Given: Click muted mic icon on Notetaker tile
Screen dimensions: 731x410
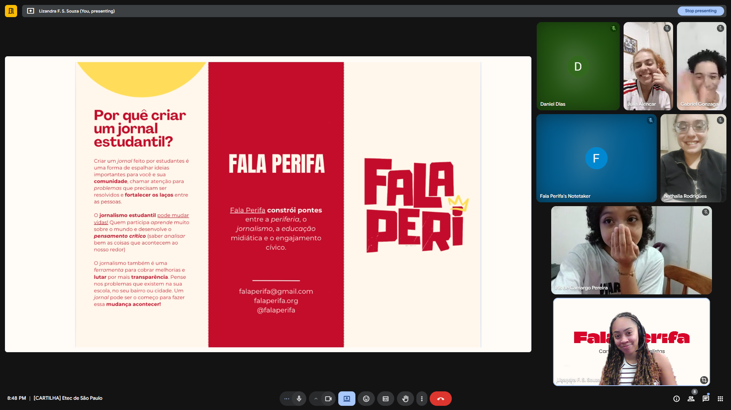Looking at the screenshot, I should click(651, 120).
